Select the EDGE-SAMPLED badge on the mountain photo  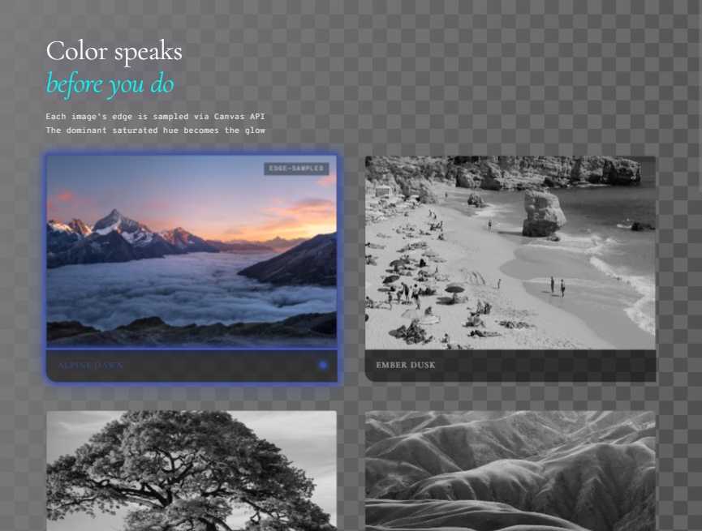click(x=296, y=169)
